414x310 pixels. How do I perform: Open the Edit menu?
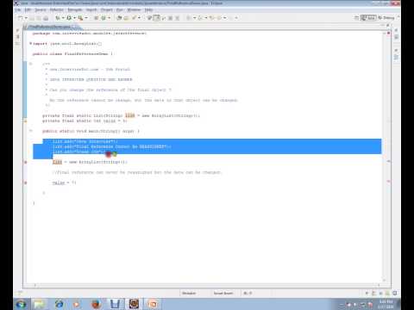pyautogui.click(x=28, y=9)
